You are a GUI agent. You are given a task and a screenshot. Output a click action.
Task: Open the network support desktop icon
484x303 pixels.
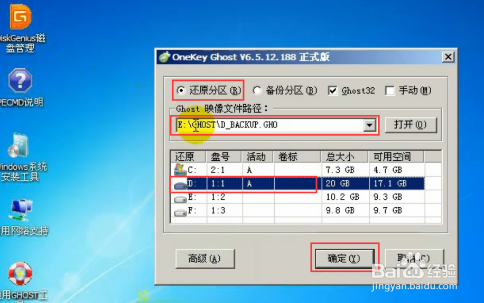click(21, 210)
